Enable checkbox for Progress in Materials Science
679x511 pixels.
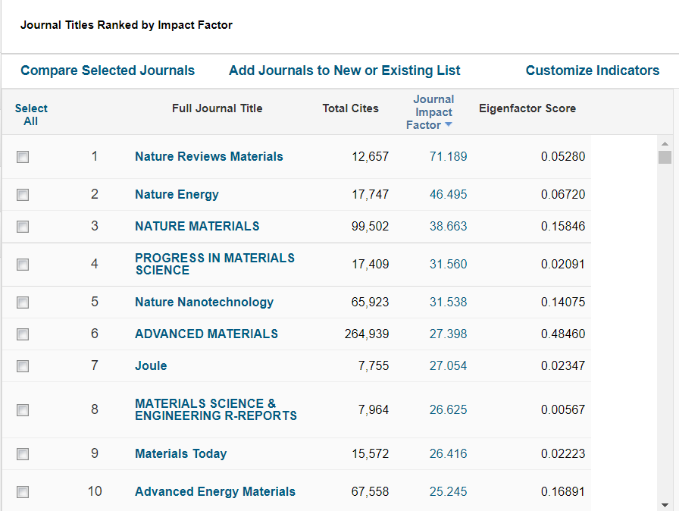coord(23,265)
